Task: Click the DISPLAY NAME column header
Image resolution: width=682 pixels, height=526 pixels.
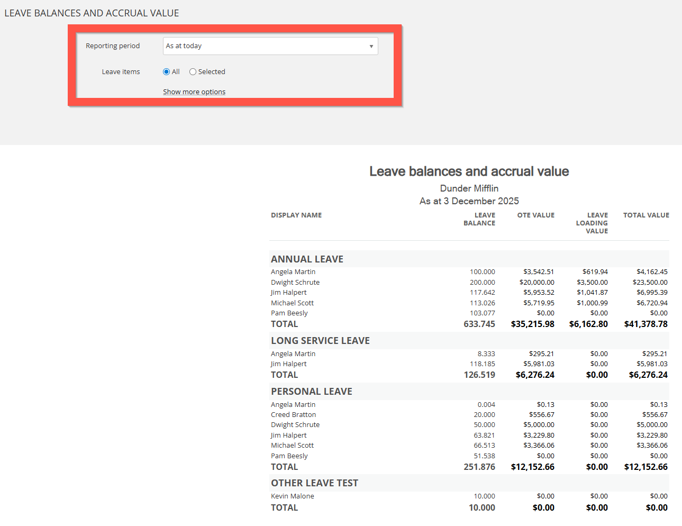Action: pyautogui.click(x=296, y=215)
